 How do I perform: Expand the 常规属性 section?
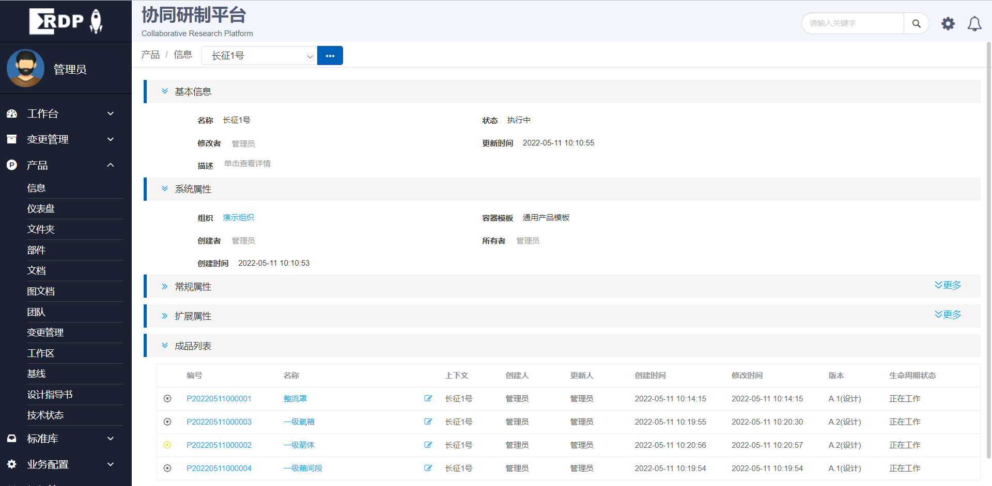click(x=165, y=286)
